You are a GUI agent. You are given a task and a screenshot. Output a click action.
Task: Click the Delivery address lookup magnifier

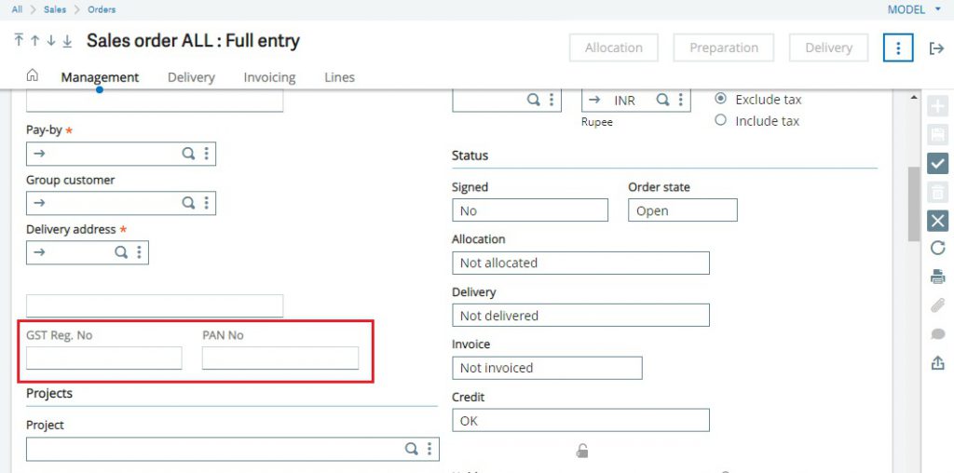pyautogui.click(x=122, y=251)
